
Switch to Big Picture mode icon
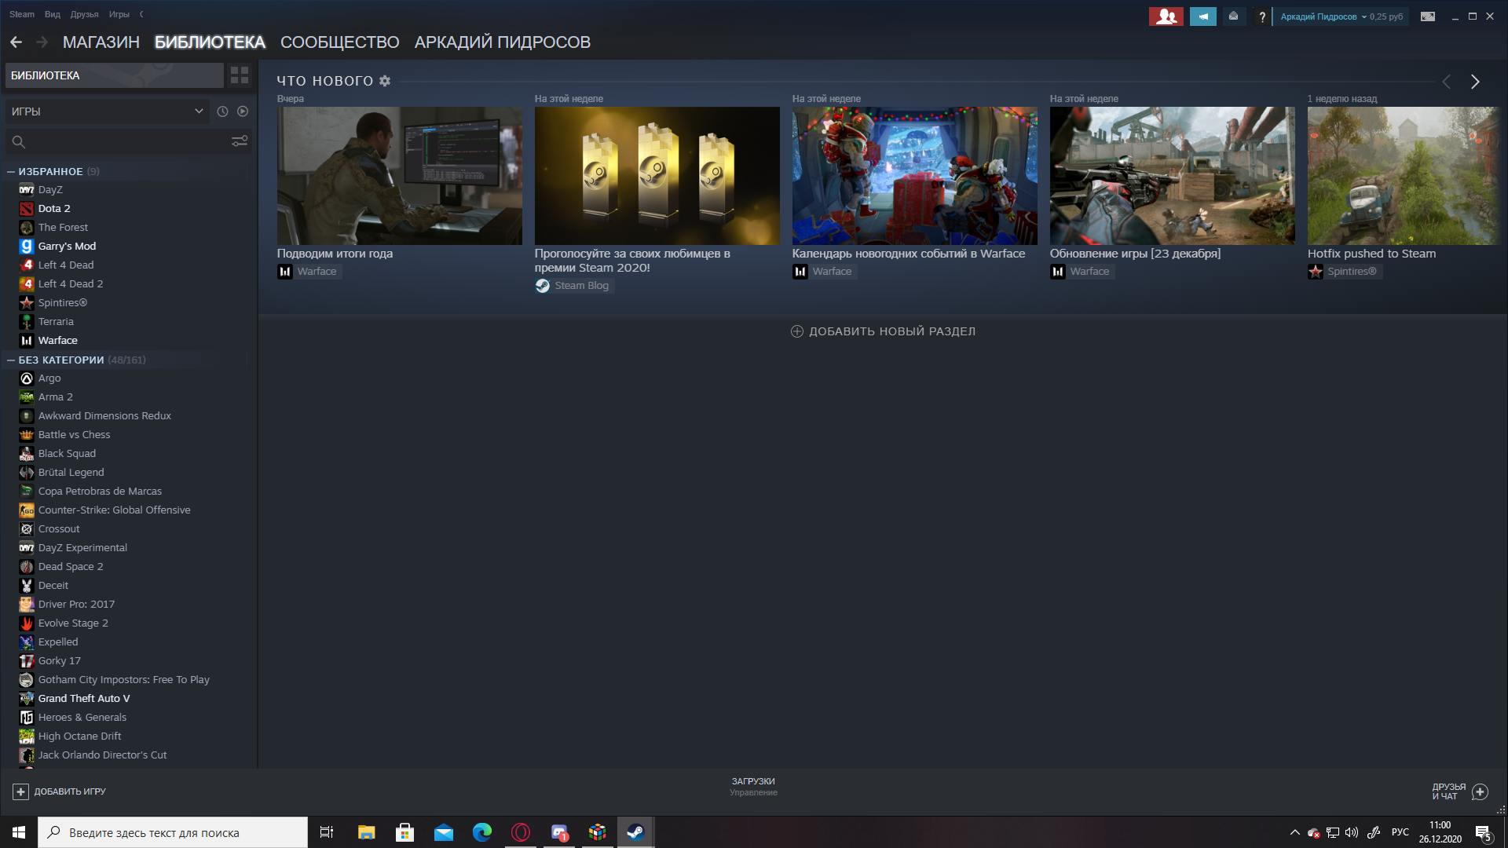coord(1428,16)
